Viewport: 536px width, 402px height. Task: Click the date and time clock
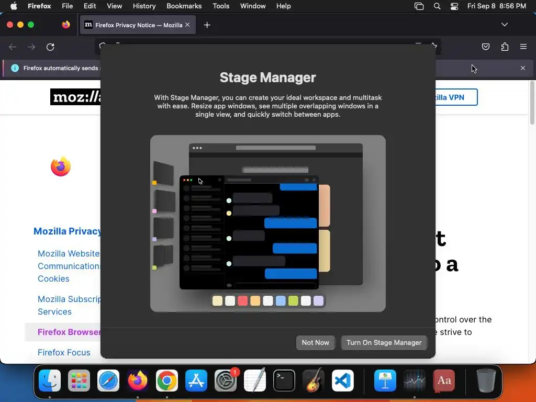click(496, 6)
